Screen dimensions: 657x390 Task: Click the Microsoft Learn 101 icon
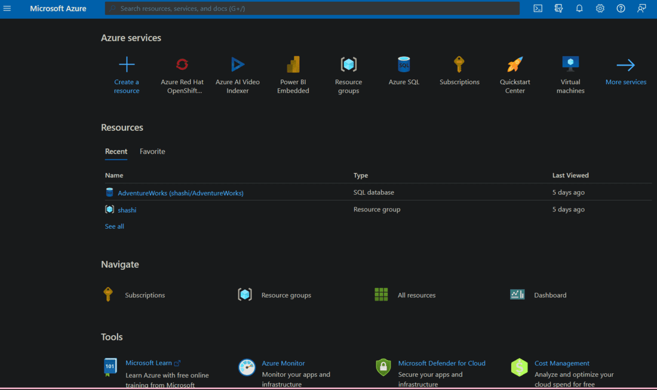(x=110, y=367)
